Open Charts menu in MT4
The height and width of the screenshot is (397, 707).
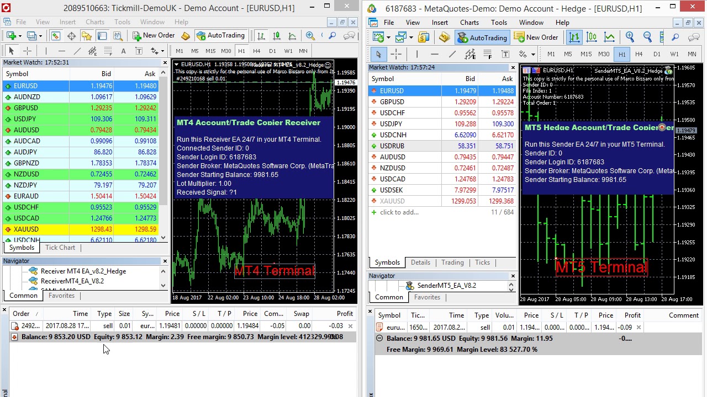coord(94,22)
